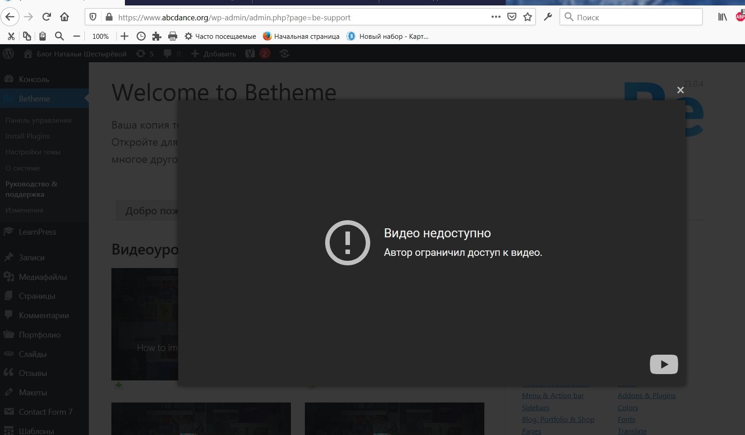Viewport: 745px width, 435px height.
Task: Go back using browser back arrow
Action: pos(10,17)
